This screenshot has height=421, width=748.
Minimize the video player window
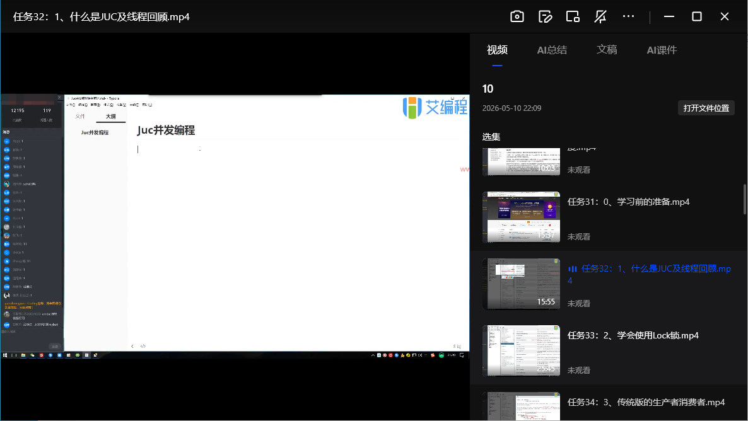669,16
